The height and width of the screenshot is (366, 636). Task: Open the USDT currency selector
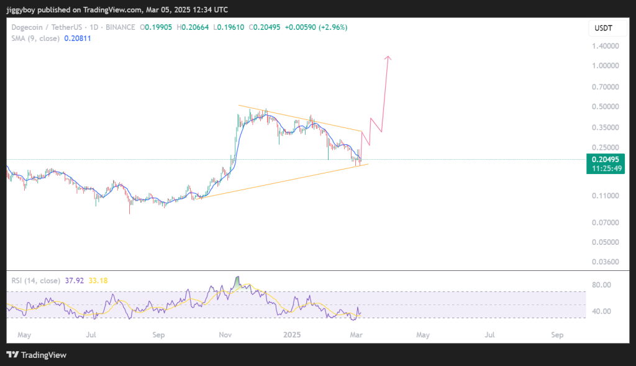pyautogui.click(x=605, y=29)
